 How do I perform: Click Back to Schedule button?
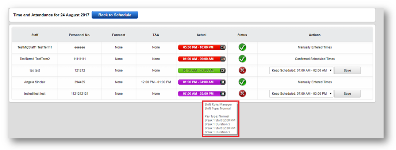(x=115, y=15)
